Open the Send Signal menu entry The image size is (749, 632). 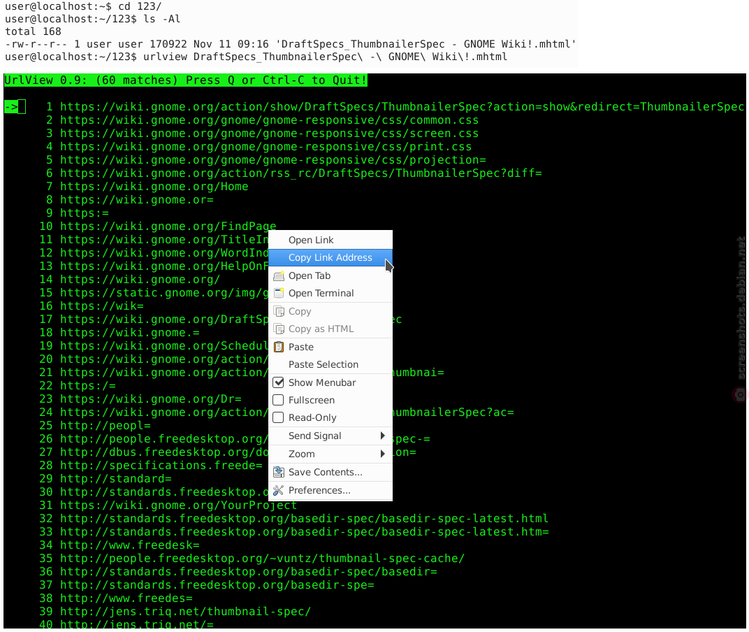[330, 436]
